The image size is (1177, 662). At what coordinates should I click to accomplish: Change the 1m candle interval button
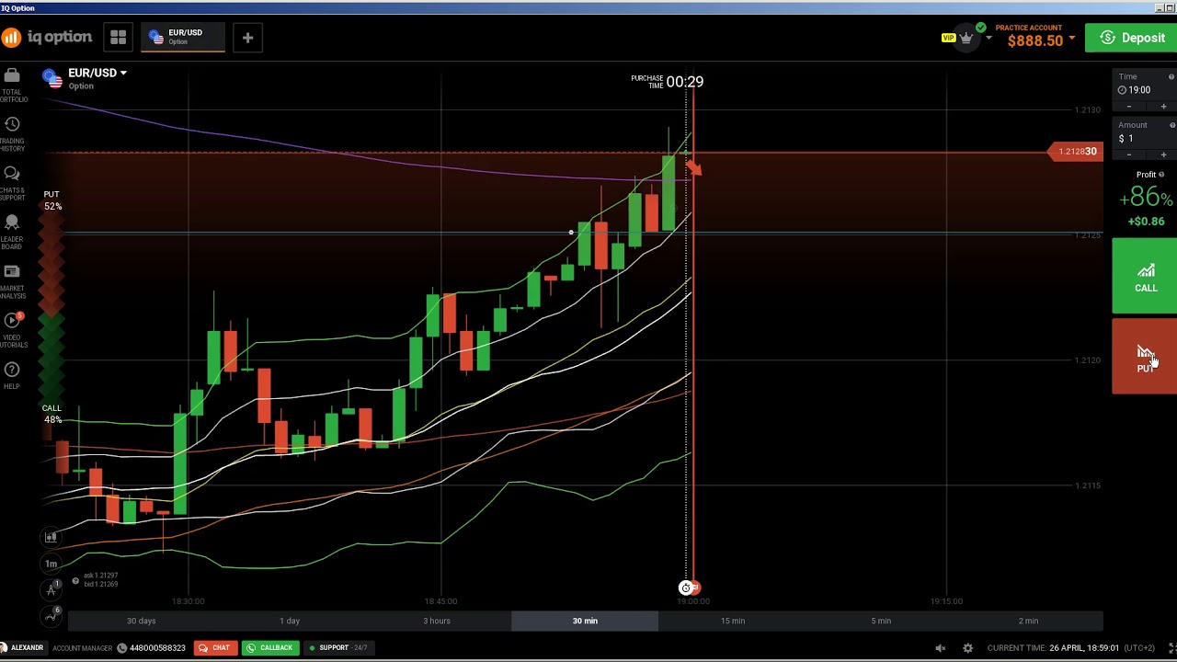tap(51, 564)
